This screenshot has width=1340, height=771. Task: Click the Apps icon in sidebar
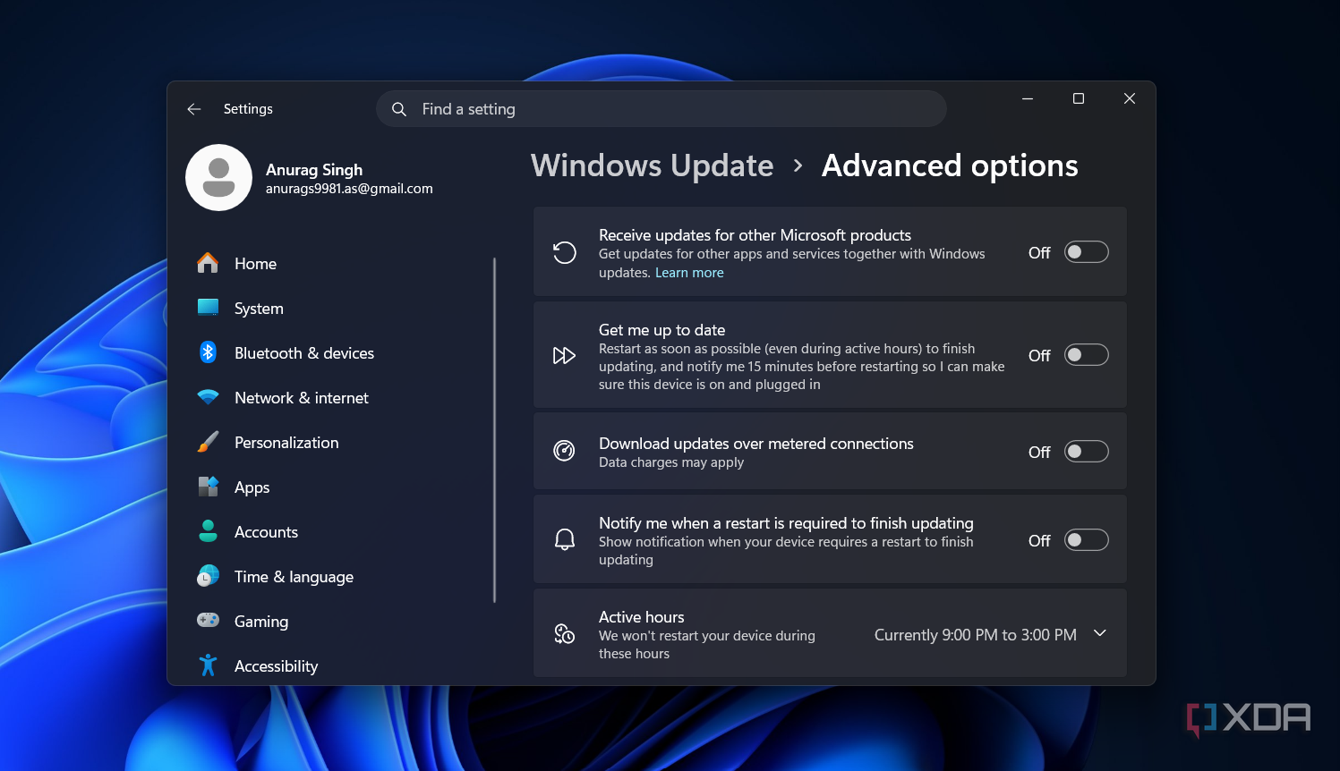point(208,487)
